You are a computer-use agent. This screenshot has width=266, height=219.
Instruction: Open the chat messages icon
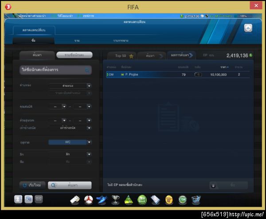pos(28,199)
